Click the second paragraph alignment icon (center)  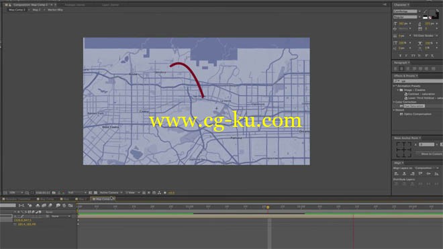(402, 68)
